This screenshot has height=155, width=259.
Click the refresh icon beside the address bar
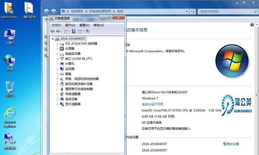click(x=193, y=11)
